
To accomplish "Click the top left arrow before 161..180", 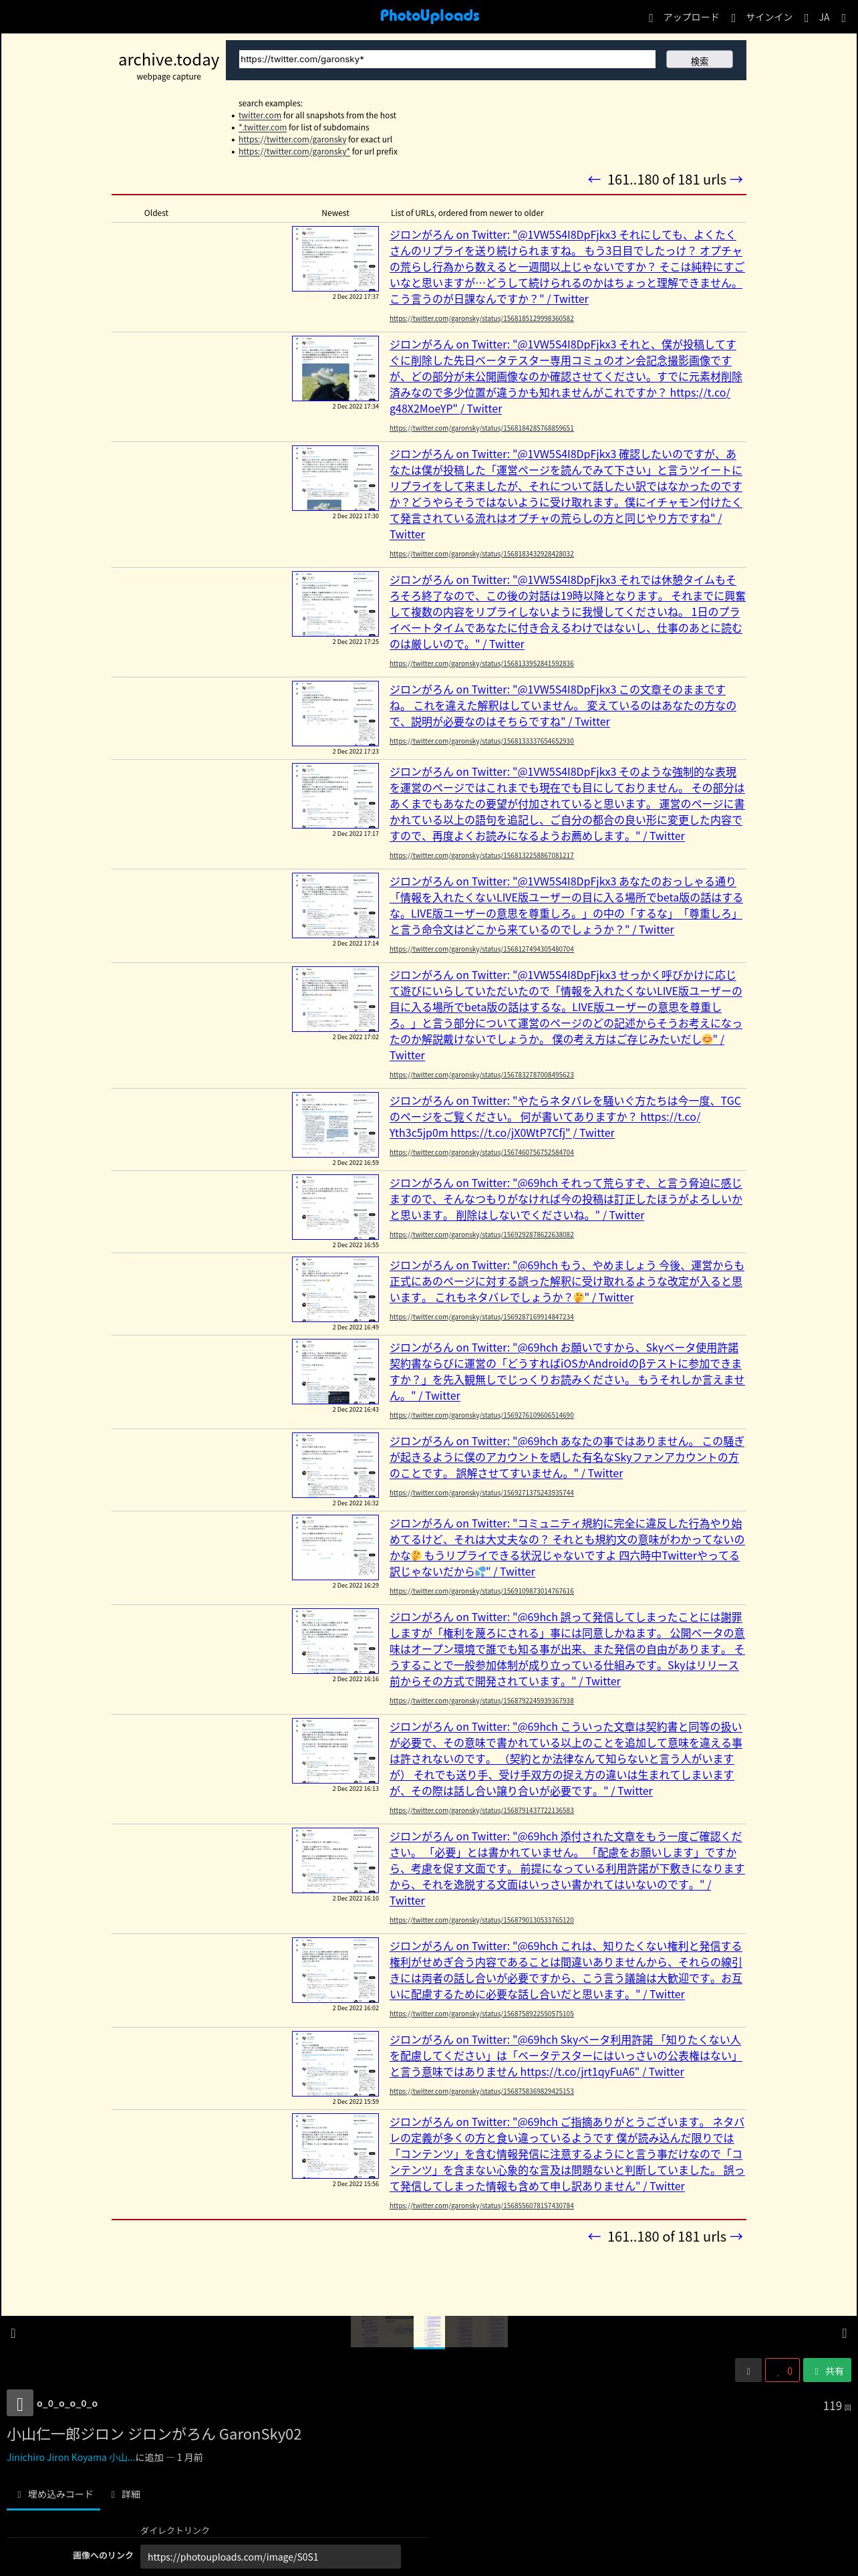I will tap(594, 179).
